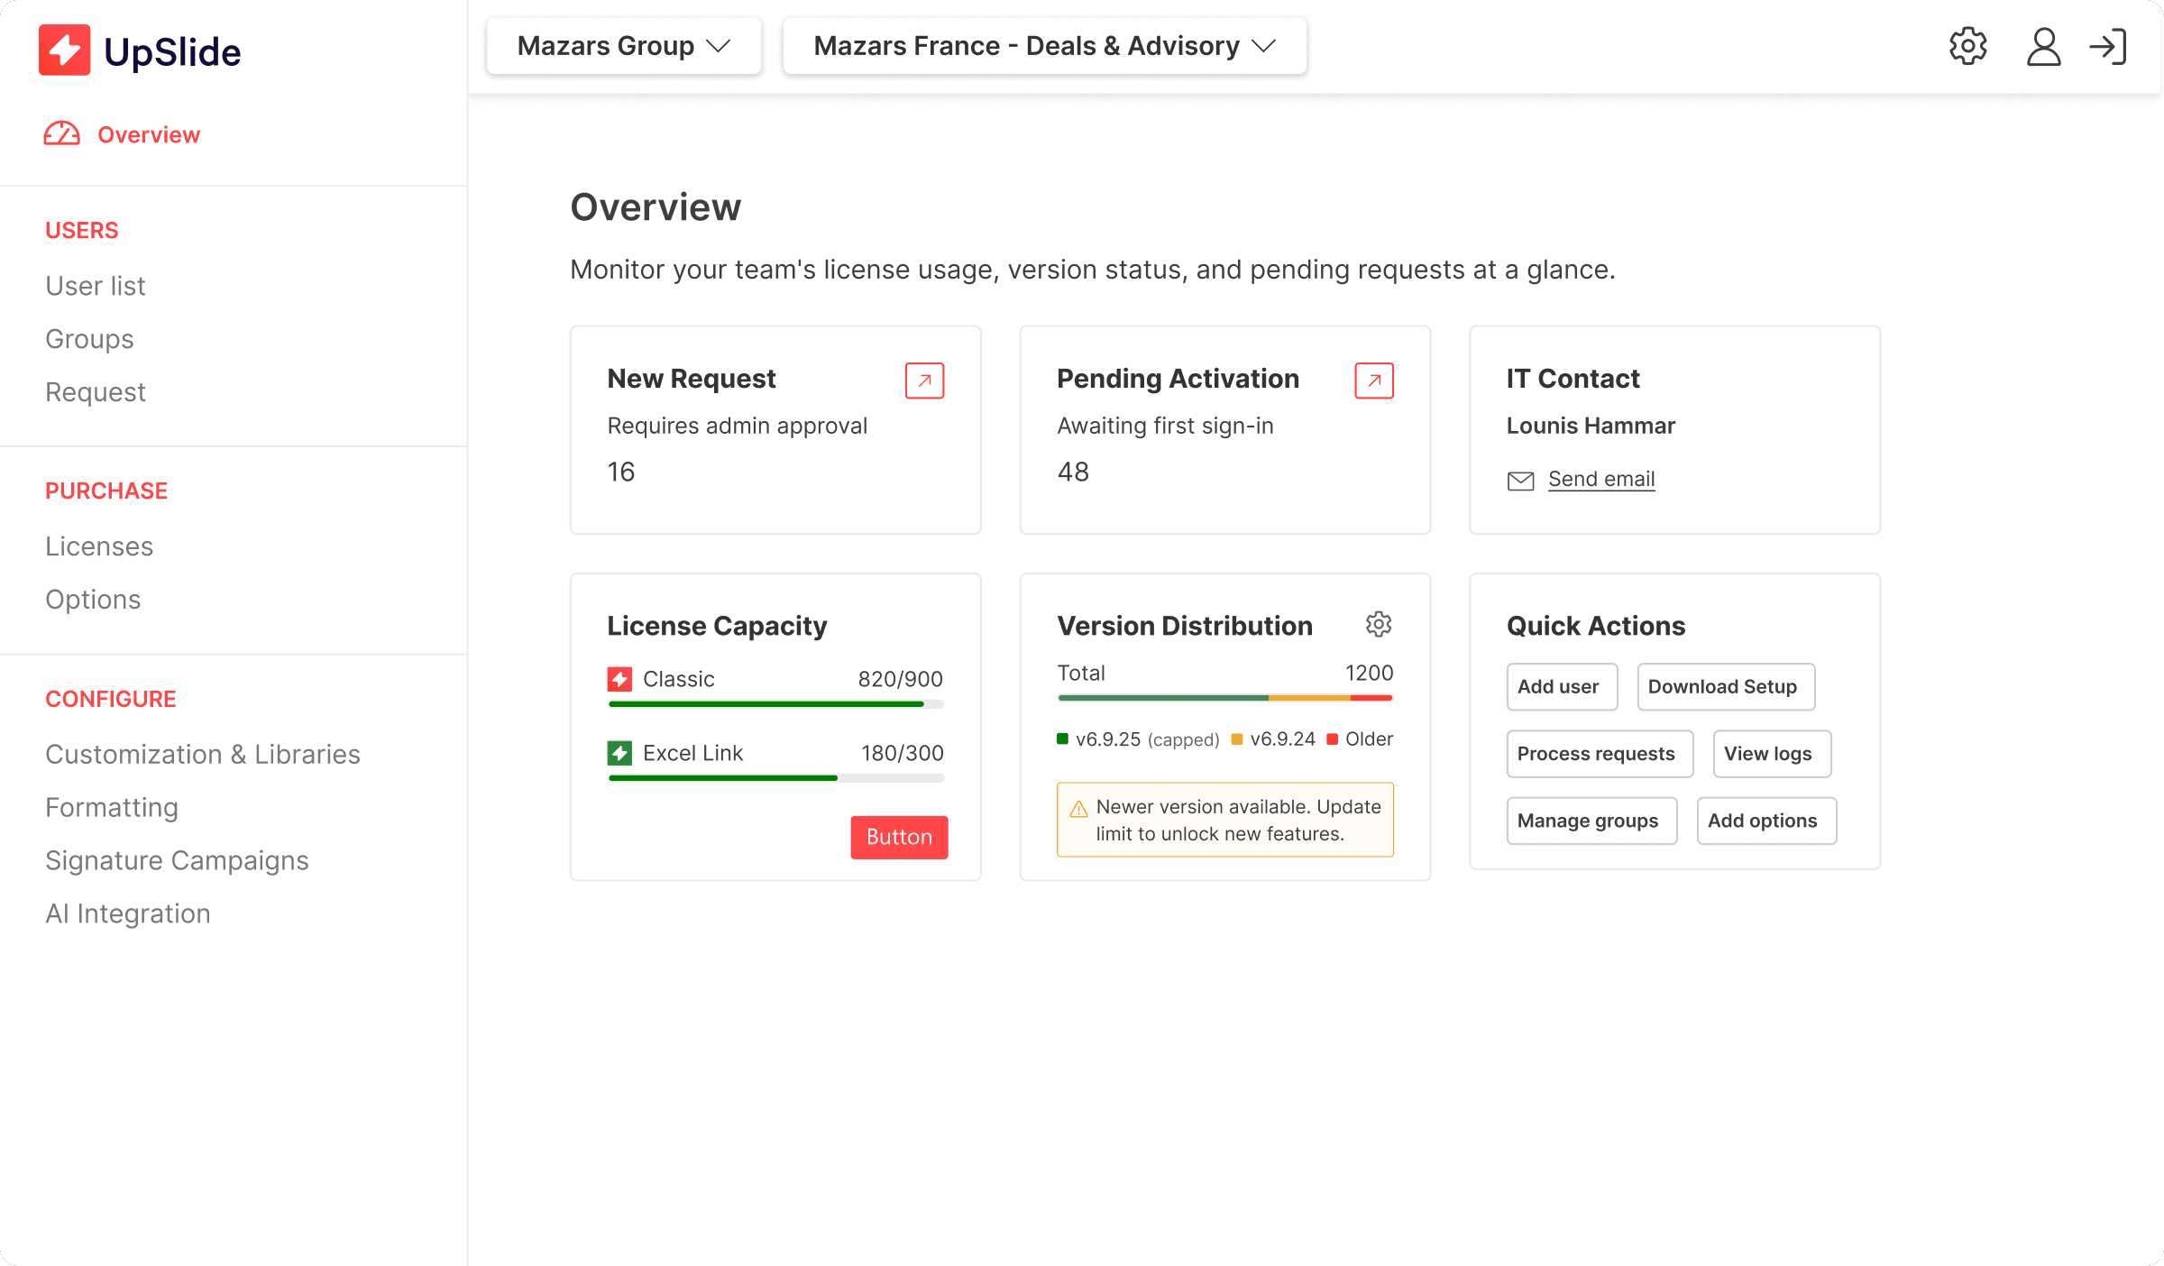This screenshot has height=1266, width=2164.
Task: Open New Request card arrow icon
Action: [x=924, y=381]
